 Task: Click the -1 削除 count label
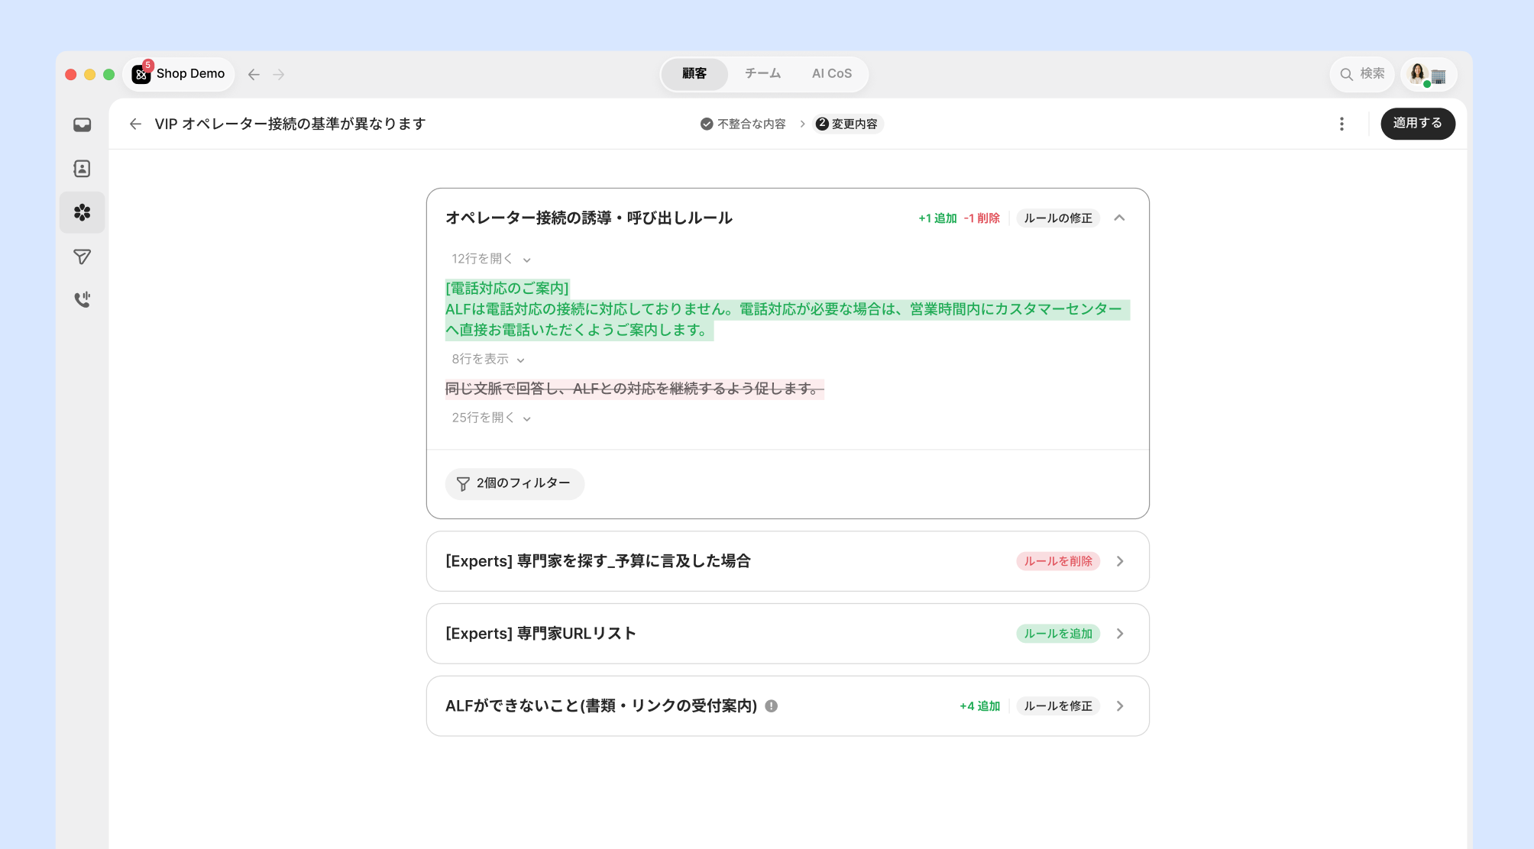[x=982, y=218]
